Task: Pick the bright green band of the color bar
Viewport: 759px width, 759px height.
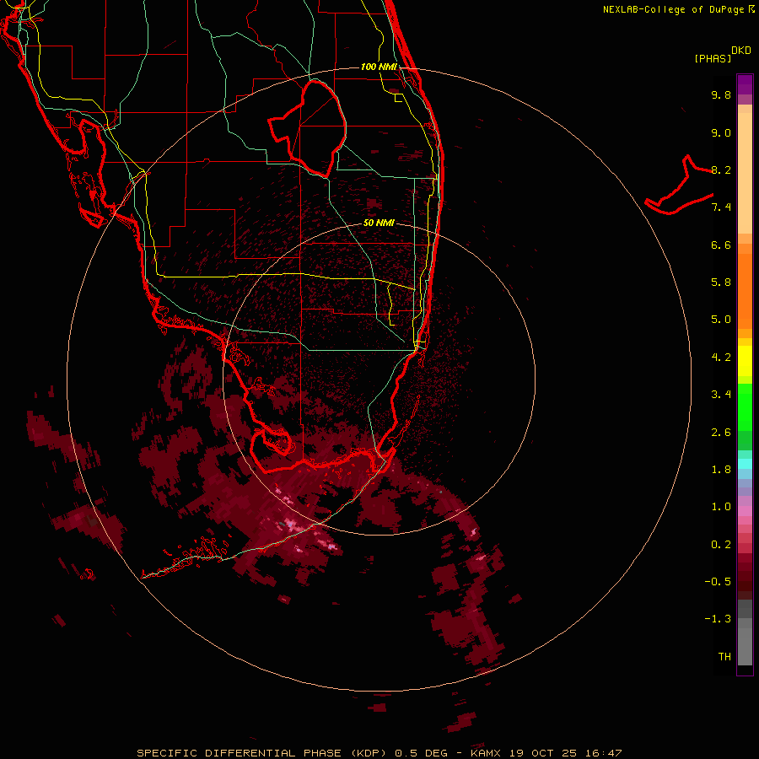Action: pyautogui.click(x=745, y=406)
